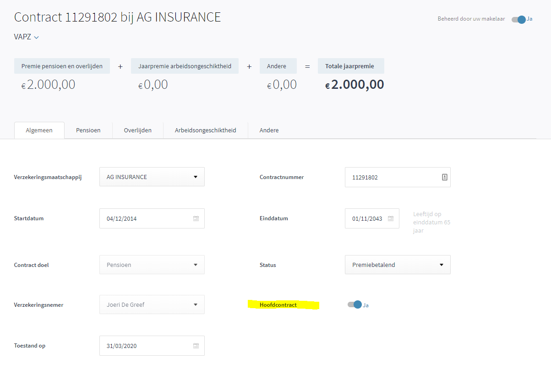Open the Einddatum calendar picker icon

391,219
